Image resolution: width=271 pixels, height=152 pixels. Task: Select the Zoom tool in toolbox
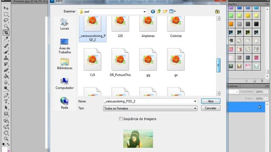click(6, 139)
